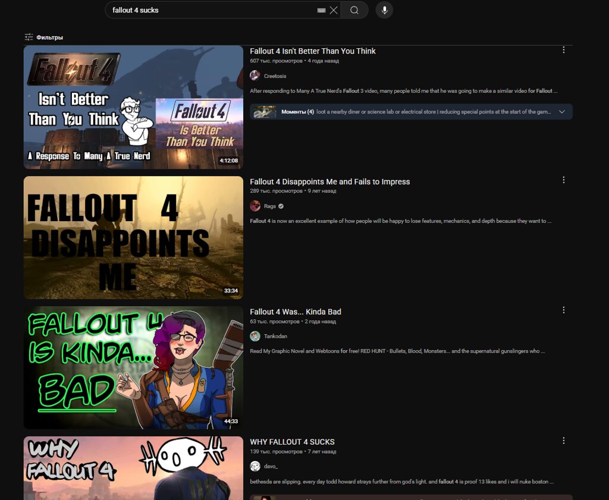Screen dimensions: 609x500
Task: Click the davo_ channel avatar
Action: [x=255, y=466]
